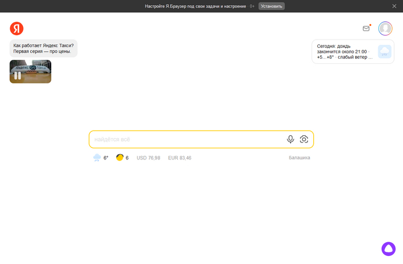Click the yellow traffic score icon

(120, 158)
